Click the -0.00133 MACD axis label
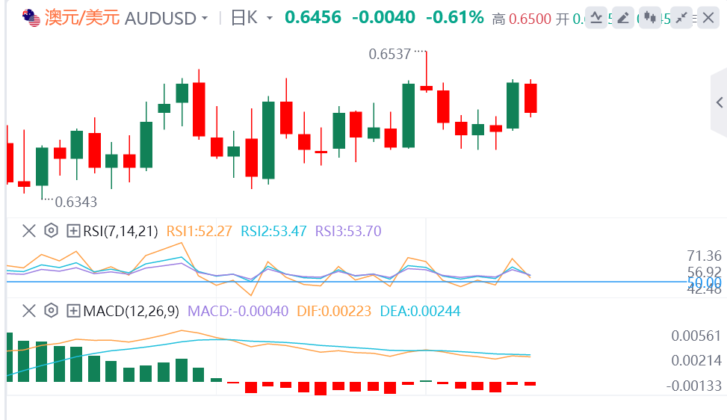 pyautogui.click(x=693, y=386)
